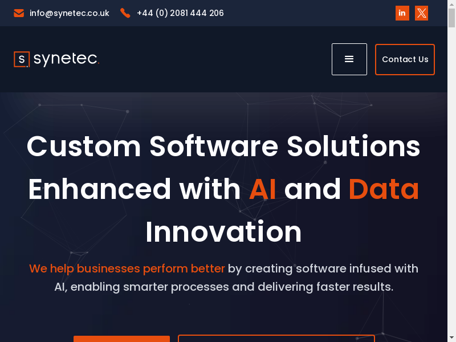Open the LinkedIn social icon
Viewport: 456px width, 342px height.
[402, 13]
